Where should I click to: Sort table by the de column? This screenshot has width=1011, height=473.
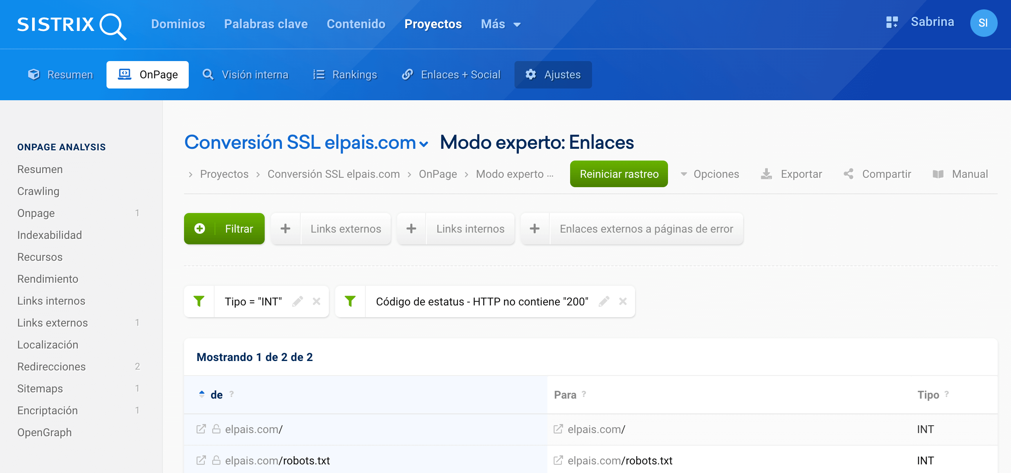216,395
